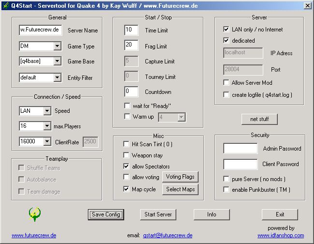Click the Client Password field
Image resolution: width=314 pixels, height=244 pixels.
pos(240,164)
